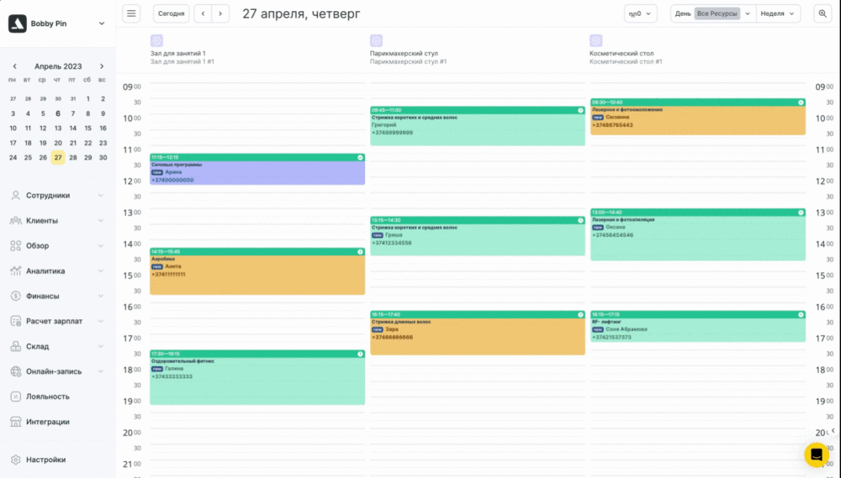Show next month in mini calendar

click(x=102, y=66)
